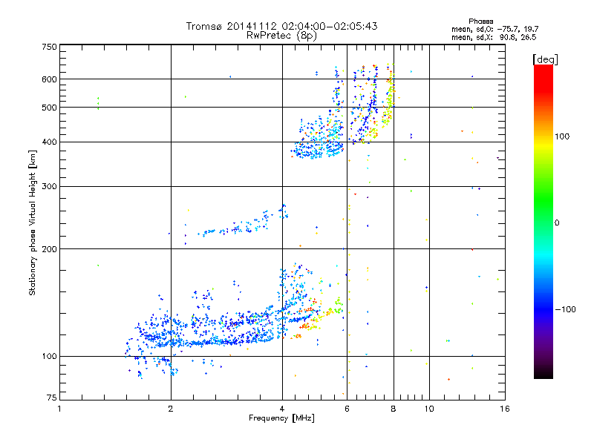Click the 'Stationary phase Virtual Height [km]' y-axis title
Image resolution: width=594 pixels, height=445 pixels.
(33, 222)
